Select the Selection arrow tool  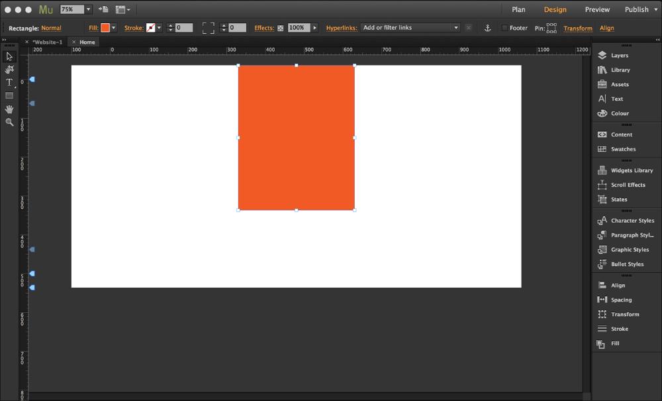point(9,56)
